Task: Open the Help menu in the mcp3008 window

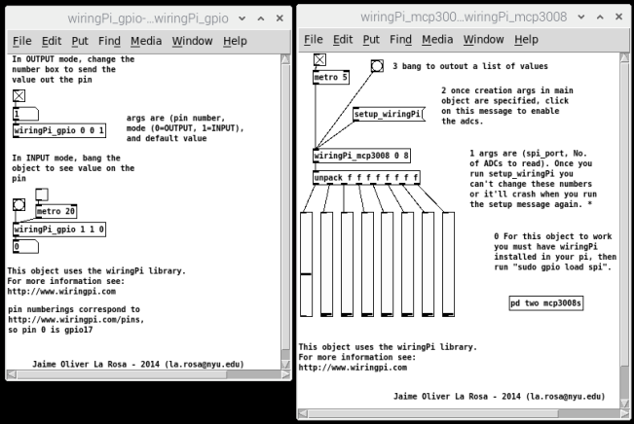Action: [526, 40]
